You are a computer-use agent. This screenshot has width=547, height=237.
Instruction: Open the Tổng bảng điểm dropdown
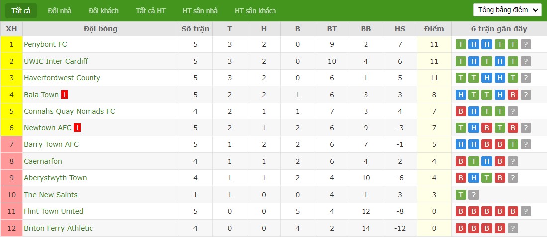(x=507, y=10)
